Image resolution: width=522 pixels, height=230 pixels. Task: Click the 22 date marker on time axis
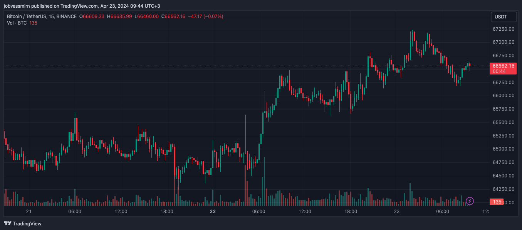(213, 212)
